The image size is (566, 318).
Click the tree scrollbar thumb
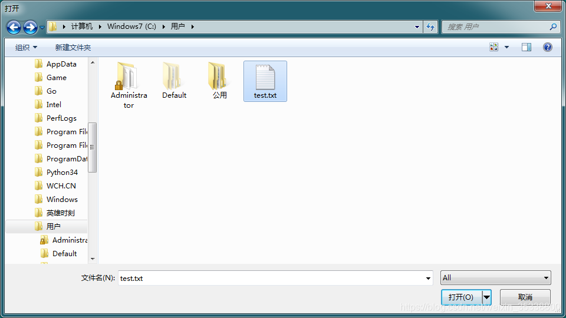pos(93,147)
